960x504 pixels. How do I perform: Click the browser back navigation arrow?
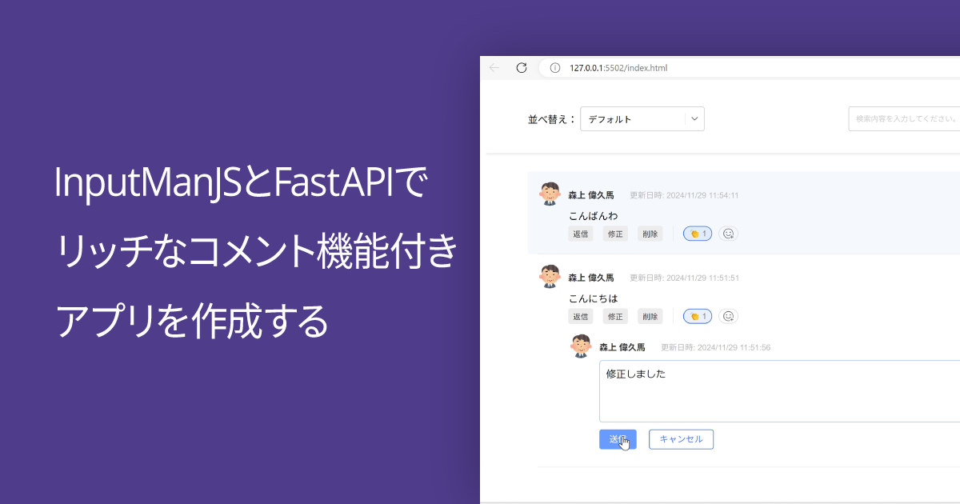click(x=494, y=68)
